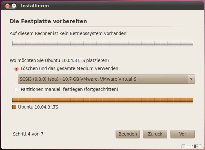Select 'Partitionen manuell festlegen' radio button
The image size is (205, 150).
(16, 90)
